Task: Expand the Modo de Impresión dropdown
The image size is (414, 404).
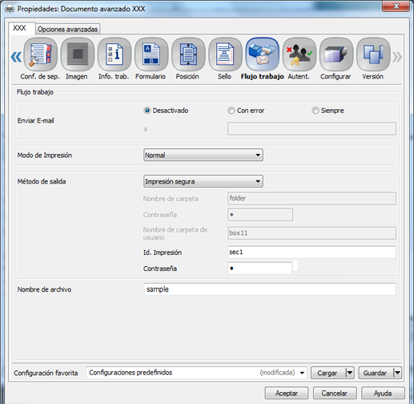Action: tap(203, 155)
